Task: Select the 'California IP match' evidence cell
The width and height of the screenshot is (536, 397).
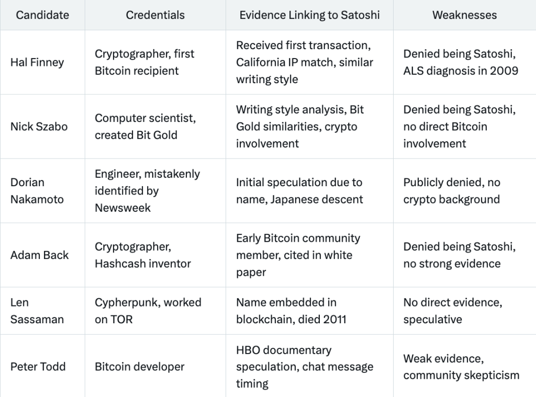Action: (x=304, y=62)
